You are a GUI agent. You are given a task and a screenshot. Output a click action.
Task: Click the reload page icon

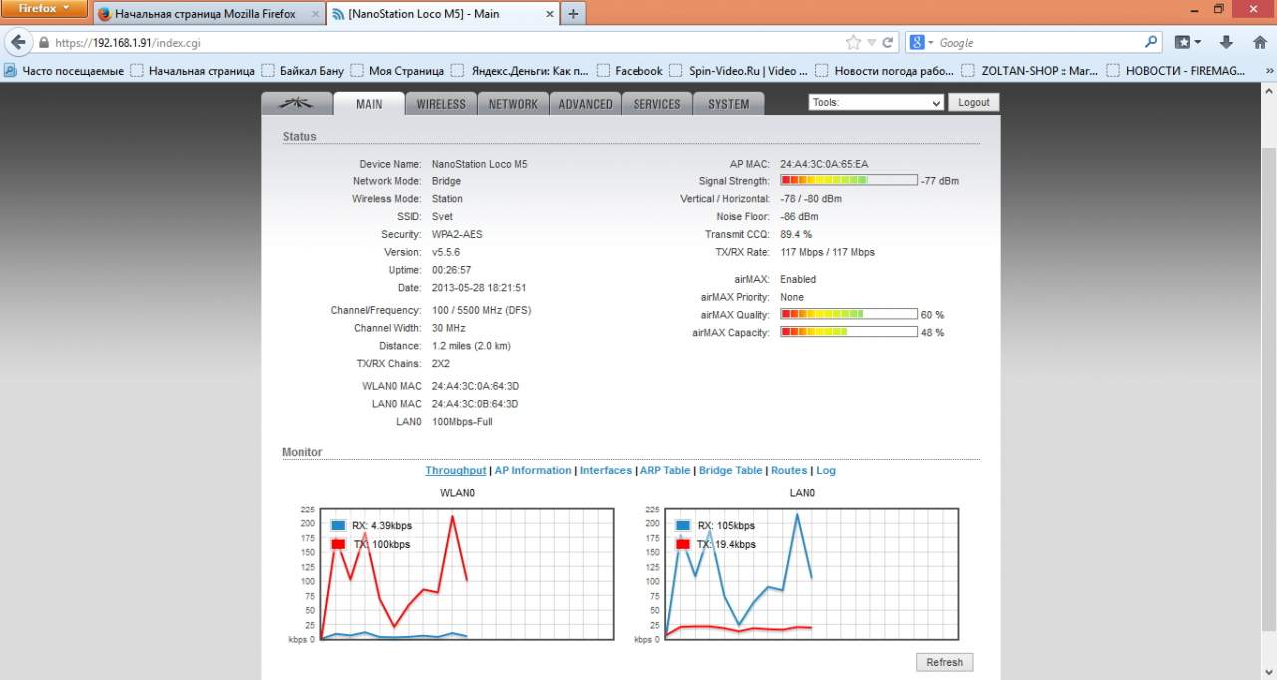887,43
